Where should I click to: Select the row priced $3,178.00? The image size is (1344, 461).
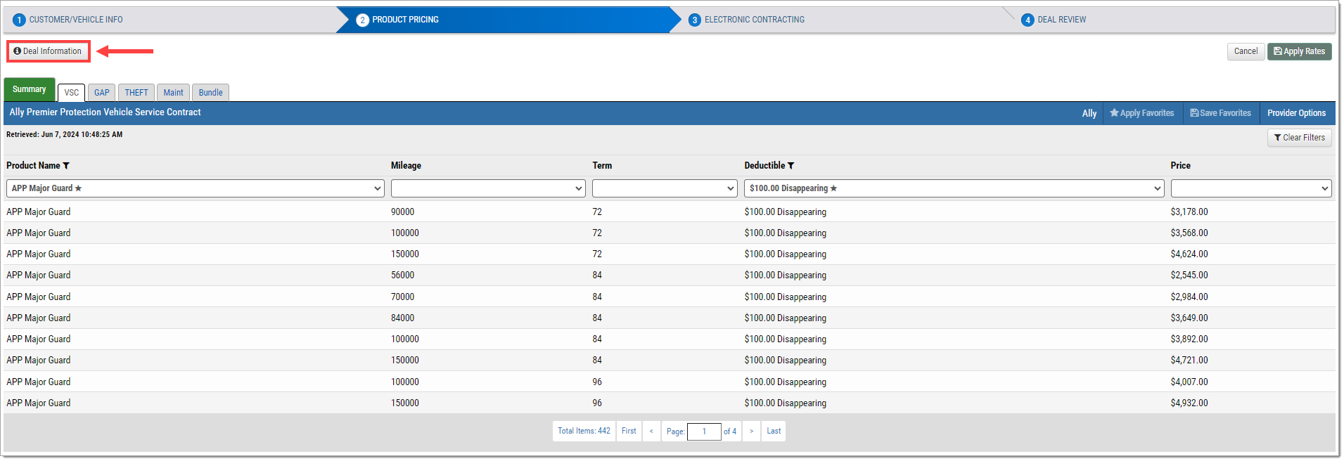670,212
